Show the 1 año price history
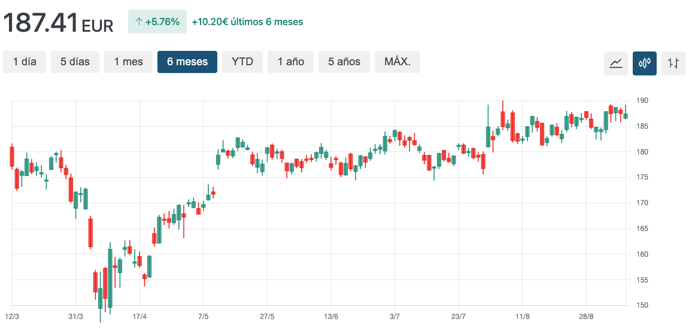Screen dimensions: 692x328 pyautogui.click(x=291, y=62)
